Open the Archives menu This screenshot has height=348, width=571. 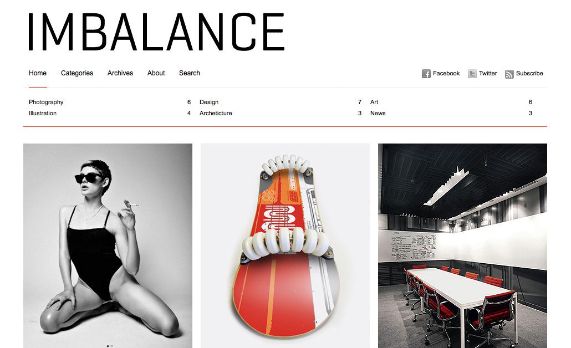coord(120,73)
